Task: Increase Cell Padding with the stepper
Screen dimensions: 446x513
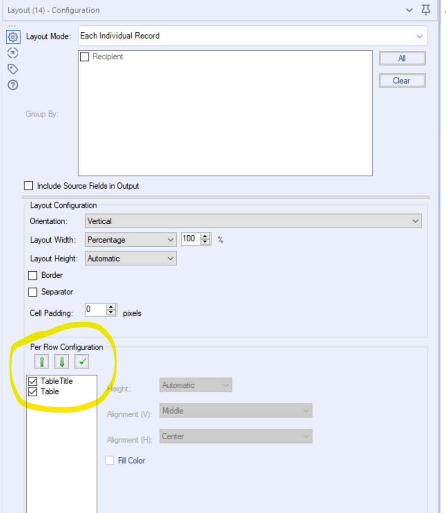Action: tap(112, 307)
